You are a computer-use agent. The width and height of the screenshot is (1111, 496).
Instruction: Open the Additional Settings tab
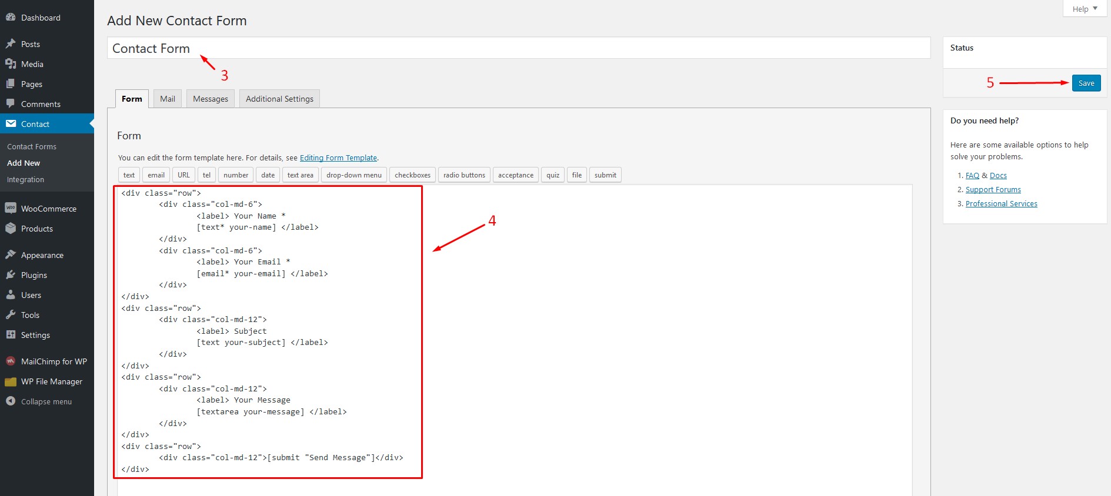279,99
